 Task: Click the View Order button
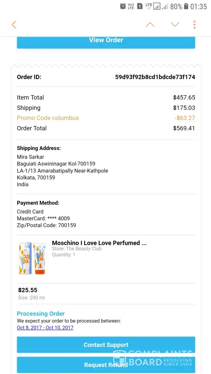(x=106, y=43)
